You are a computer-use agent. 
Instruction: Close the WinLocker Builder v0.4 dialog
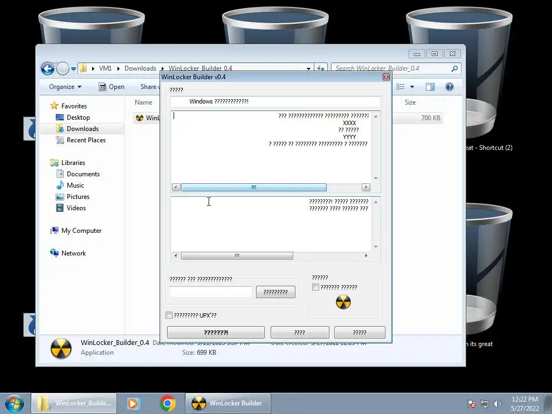tap(386, 77)
